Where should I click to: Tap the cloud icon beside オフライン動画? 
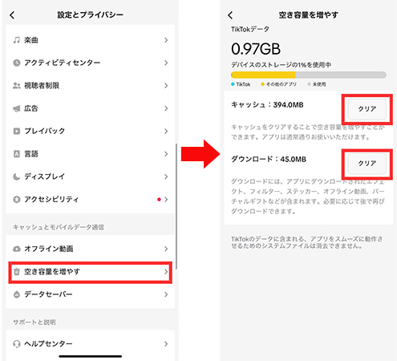17,249
